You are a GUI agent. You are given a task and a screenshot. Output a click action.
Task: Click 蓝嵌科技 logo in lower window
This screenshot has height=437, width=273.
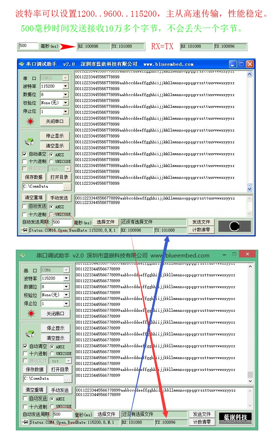[235, 418]
